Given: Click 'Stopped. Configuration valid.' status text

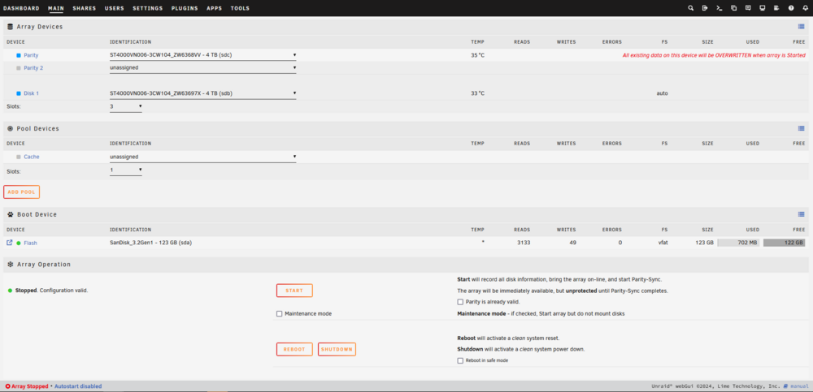Looking at the screenshot, I should click(52, 291).
